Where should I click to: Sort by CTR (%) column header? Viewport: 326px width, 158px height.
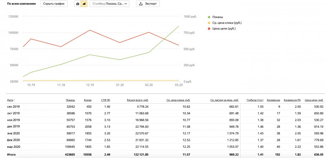pyautogui.click(x=106, y=100)
